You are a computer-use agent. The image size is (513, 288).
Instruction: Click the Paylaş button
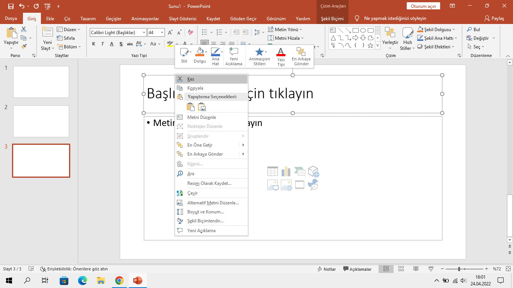point(494,18)
